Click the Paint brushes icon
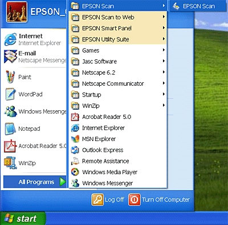 click(10, 77)
